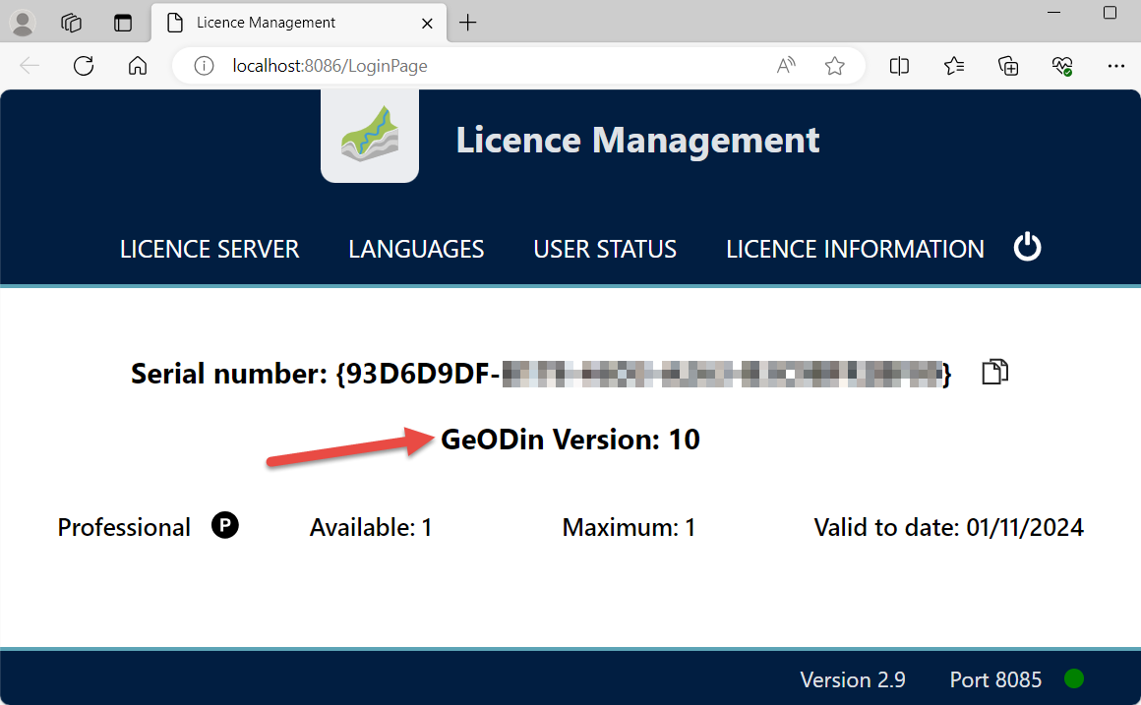Open Browser essentials heart icon

click(x=1061, y=66)
